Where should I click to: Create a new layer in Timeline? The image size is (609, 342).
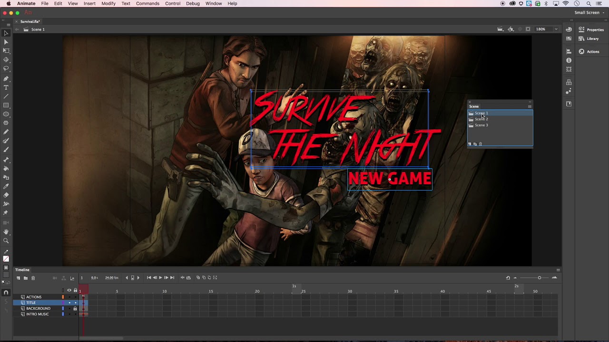(19, 278)
